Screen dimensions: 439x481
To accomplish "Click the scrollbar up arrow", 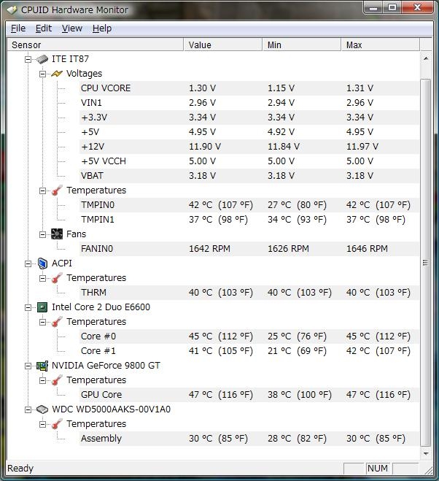I will click(x=426, y=58).
